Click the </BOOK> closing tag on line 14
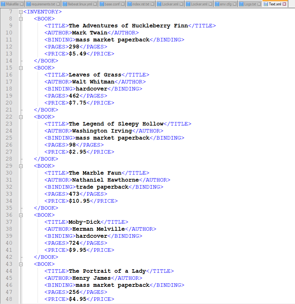This screenshot has height=304, width=295. point(46,61)
